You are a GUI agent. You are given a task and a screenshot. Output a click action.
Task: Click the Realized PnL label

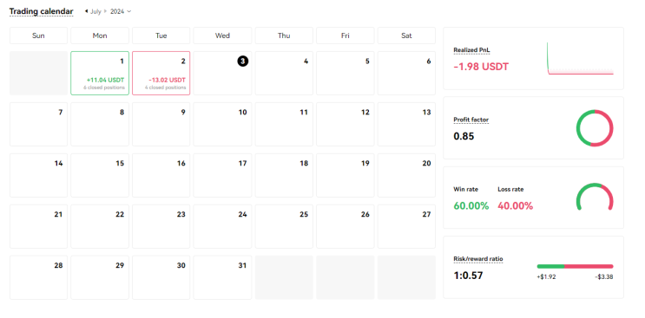coord(472,50)
